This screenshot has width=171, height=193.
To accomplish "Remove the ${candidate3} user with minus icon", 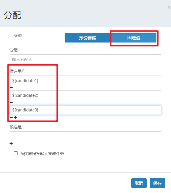I will click(x=11, y=117).
